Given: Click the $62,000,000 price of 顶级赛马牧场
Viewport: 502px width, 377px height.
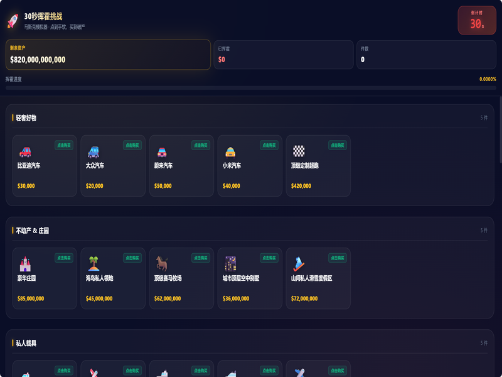Looking at the screenshot, I should pos(168,298).
